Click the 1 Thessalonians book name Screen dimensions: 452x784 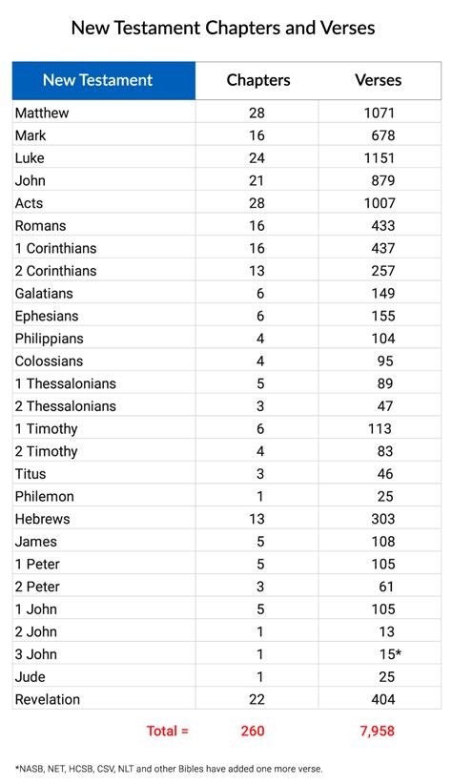[66, 383]
